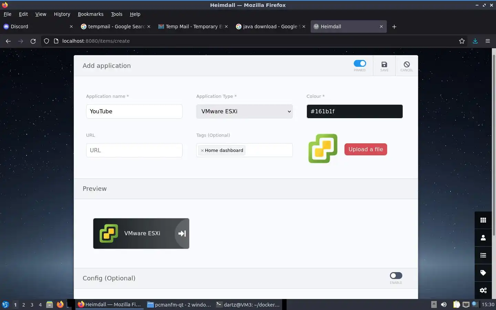Open the File menu
The image size is (496, 310).
(x=8, y=14)
